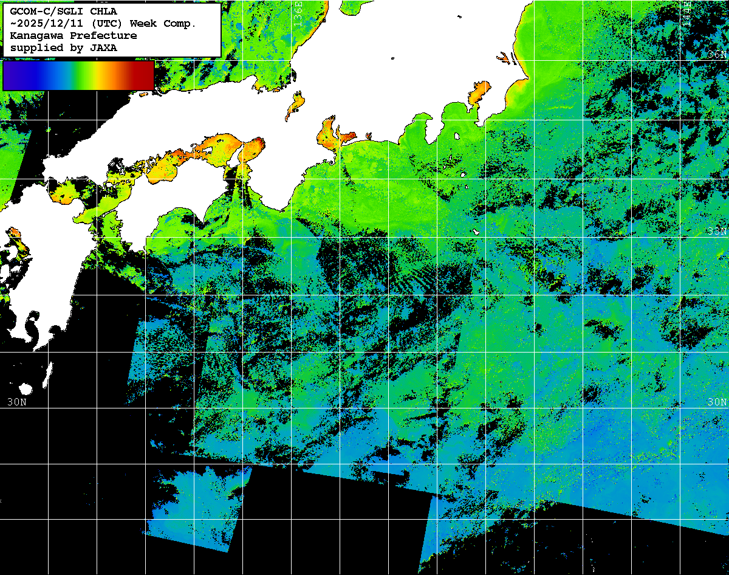Click the 136E longitude label
The height and width of the screenshot is (575, 729).
(298, 11)
